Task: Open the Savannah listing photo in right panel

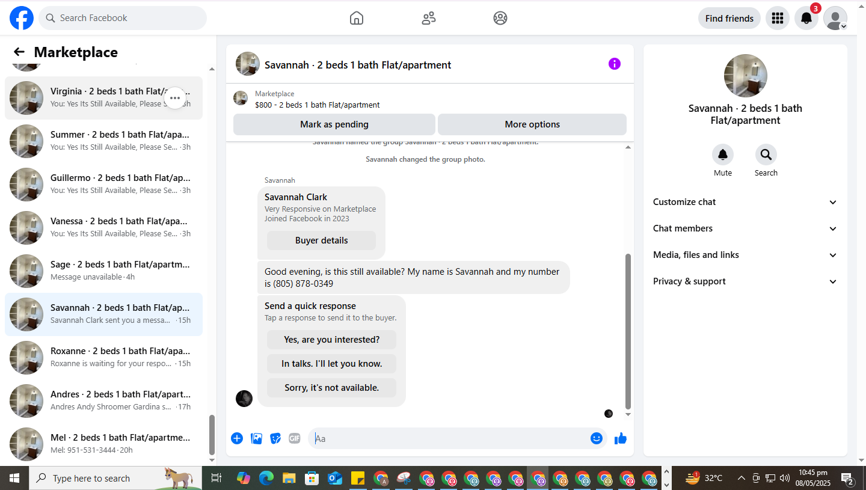Action: pos(746,76)
